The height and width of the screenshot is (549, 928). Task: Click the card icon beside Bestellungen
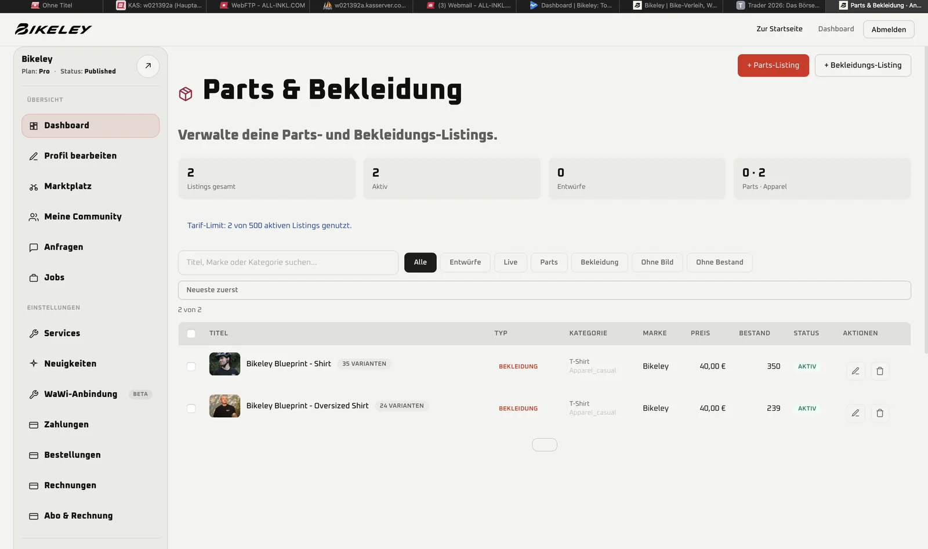click(x=34, y=456)
